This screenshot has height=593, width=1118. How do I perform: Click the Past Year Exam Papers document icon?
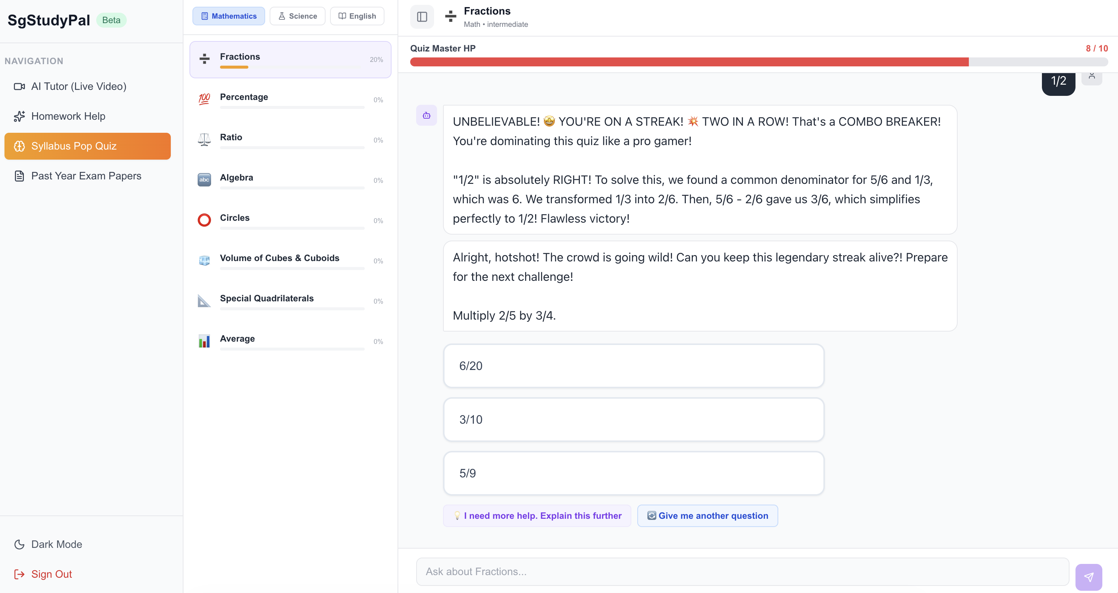[19, 176]
